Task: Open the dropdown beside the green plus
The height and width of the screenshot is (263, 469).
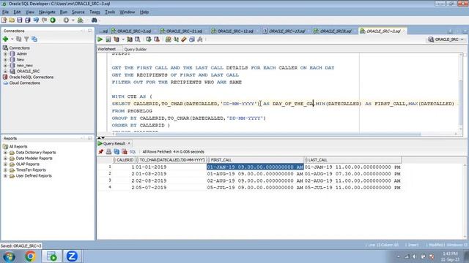Action: (12, 39)
